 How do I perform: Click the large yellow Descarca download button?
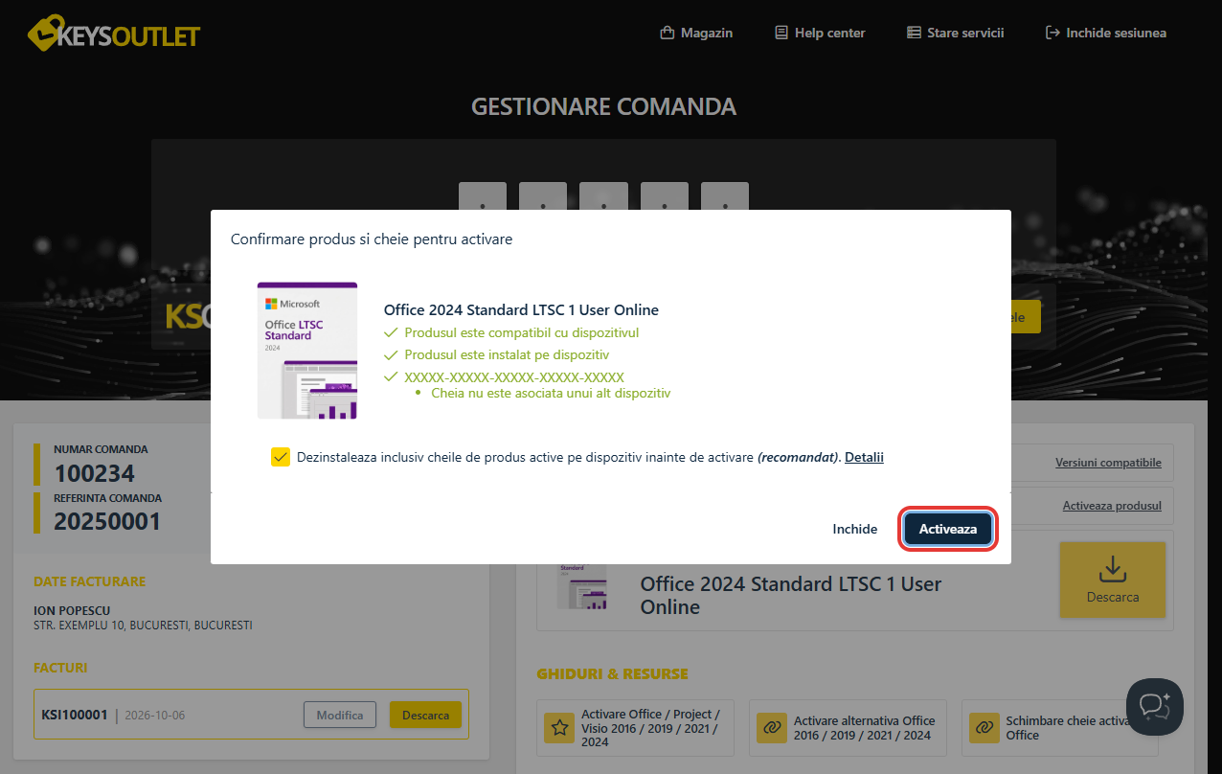pos(1113,580)
